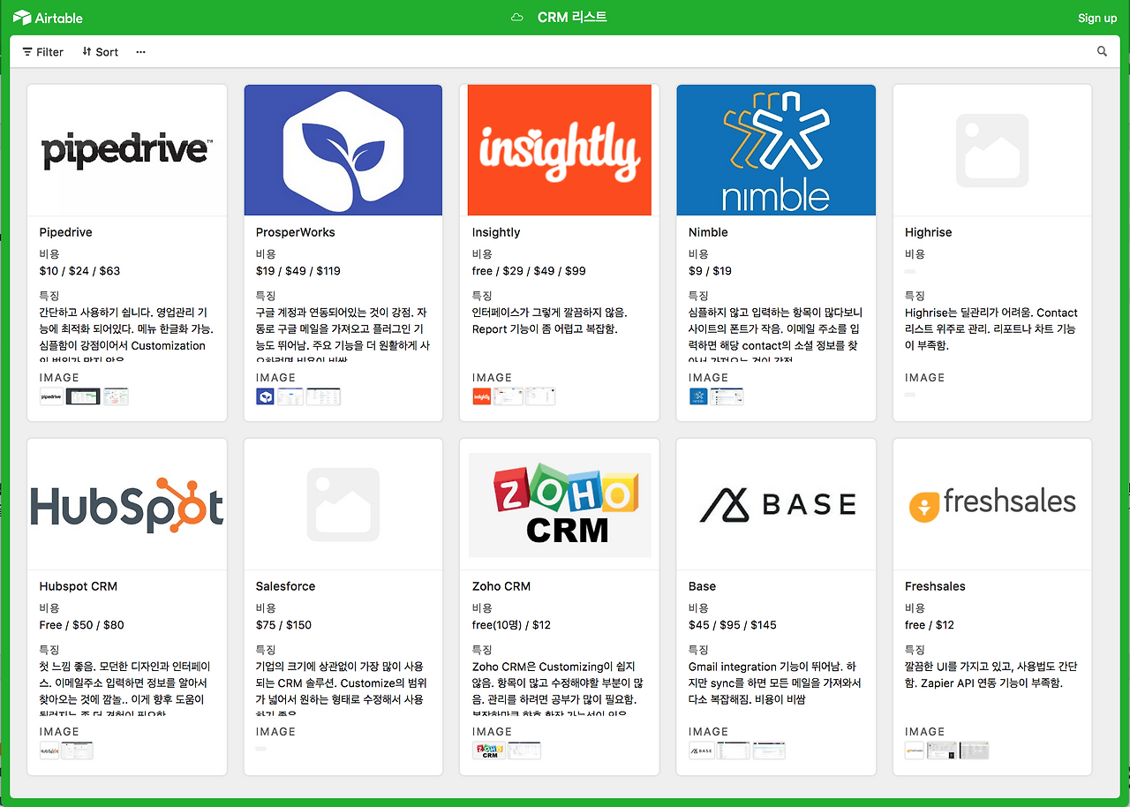Open the search magnifier icon
This screenshot has height=807, width=1130.
pyautogui.click(x=1102, y=51)
